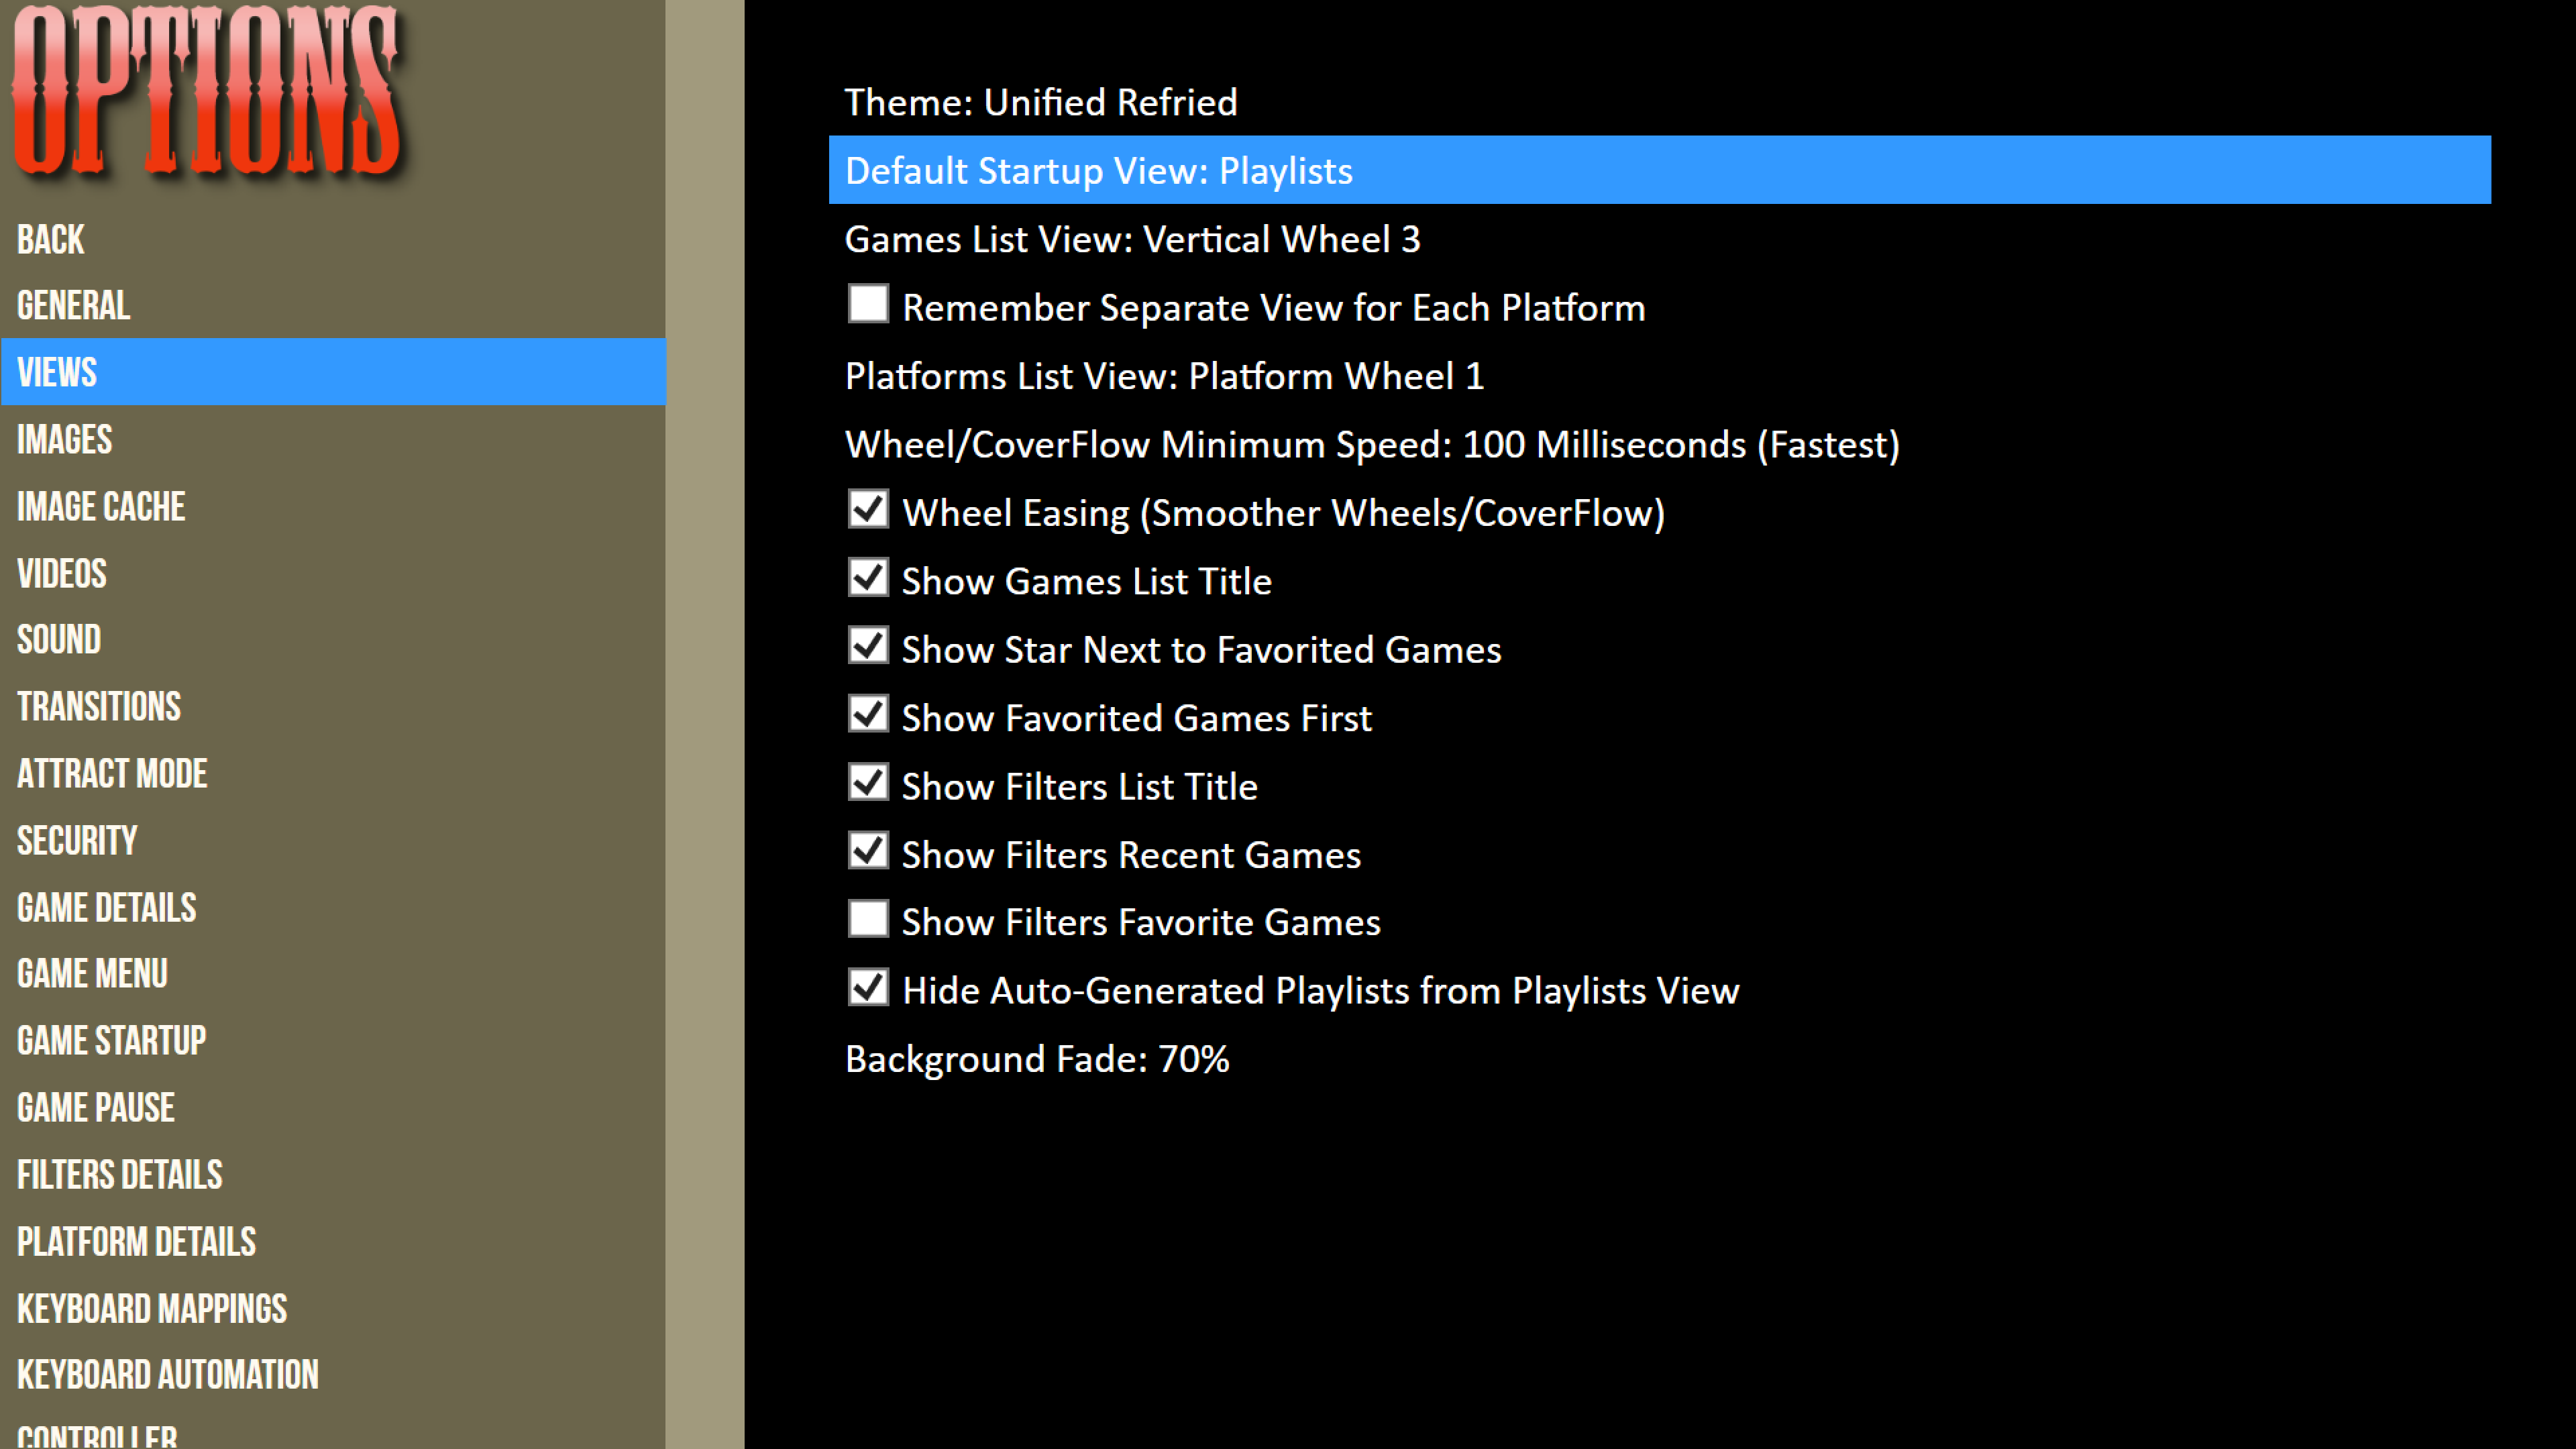The height and width of the screenshot is (1449, 2576).
Task: Open the Attract Mode section
Action: (x=332, y=773)
